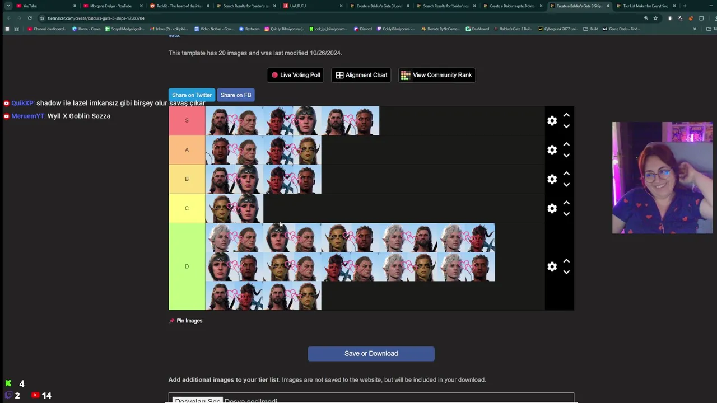
Task: Open the tab search dropdown chevron
Action: [8, 6]
